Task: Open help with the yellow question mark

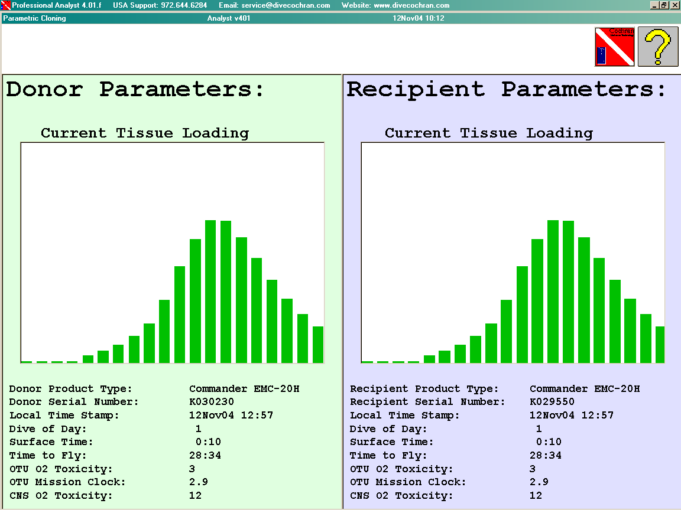Action: [658, 47]
